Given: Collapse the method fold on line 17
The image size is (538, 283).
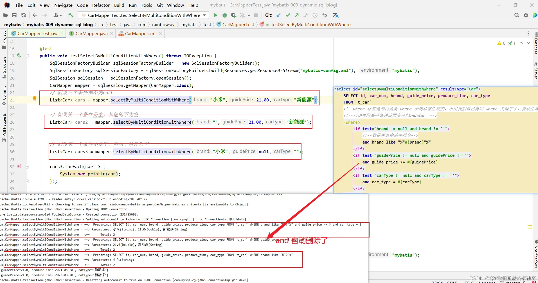Looking at the screenshot, I should pos(27,56).
